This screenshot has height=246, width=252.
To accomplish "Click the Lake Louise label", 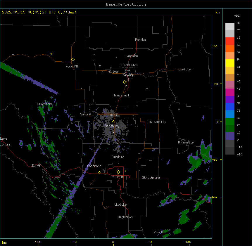I will coord(5,141).
